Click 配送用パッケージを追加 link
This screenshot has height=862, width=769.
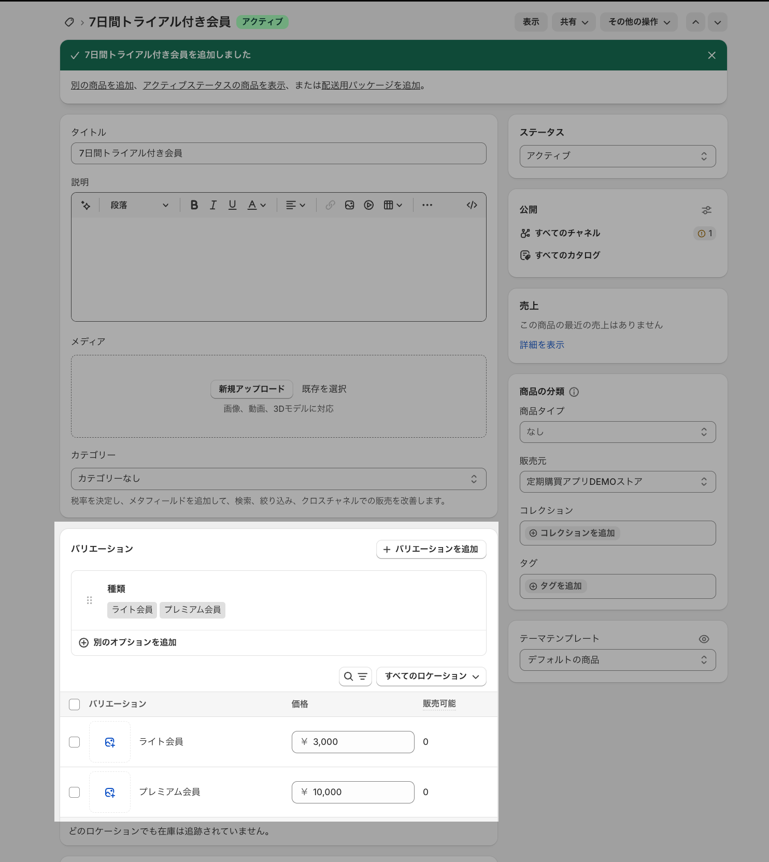(x=371, y=85)
